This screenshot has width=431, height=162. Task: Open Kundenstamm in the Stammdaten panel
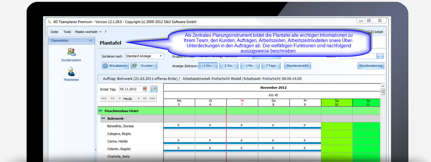pyautogui.click(x=71, y=55)
